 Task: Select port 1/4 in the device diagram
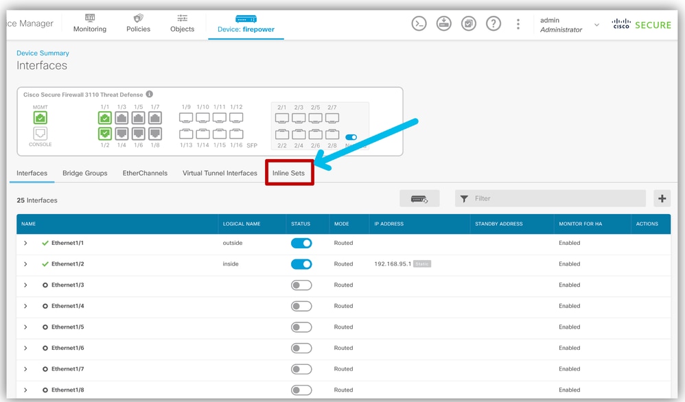pyautogui.click(x=121, y=134)
